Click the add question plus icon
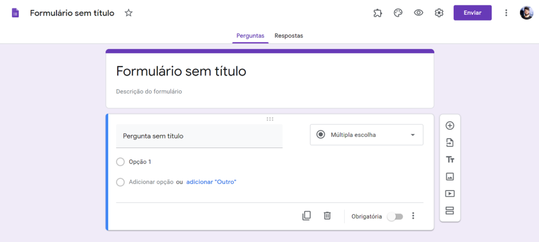Screen dimensions: 539x242 (x=450, y=125)
